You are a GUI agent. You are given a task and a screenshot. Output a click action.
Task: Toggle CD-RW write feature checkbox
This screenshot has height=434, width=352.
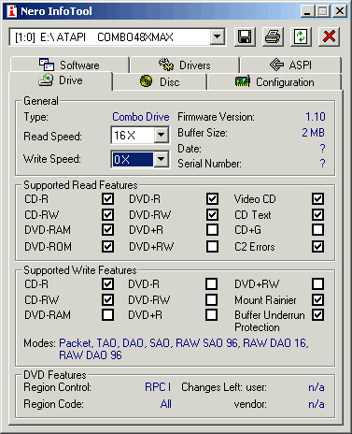point(107,300)
